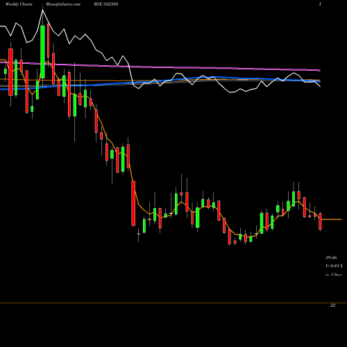
Task: Click the '22' price axis label
Action: pyautogui.click(x=332, y=305)
